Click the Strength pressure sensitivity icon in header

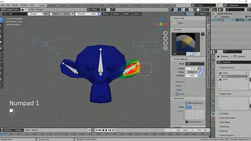click(99, 14)
